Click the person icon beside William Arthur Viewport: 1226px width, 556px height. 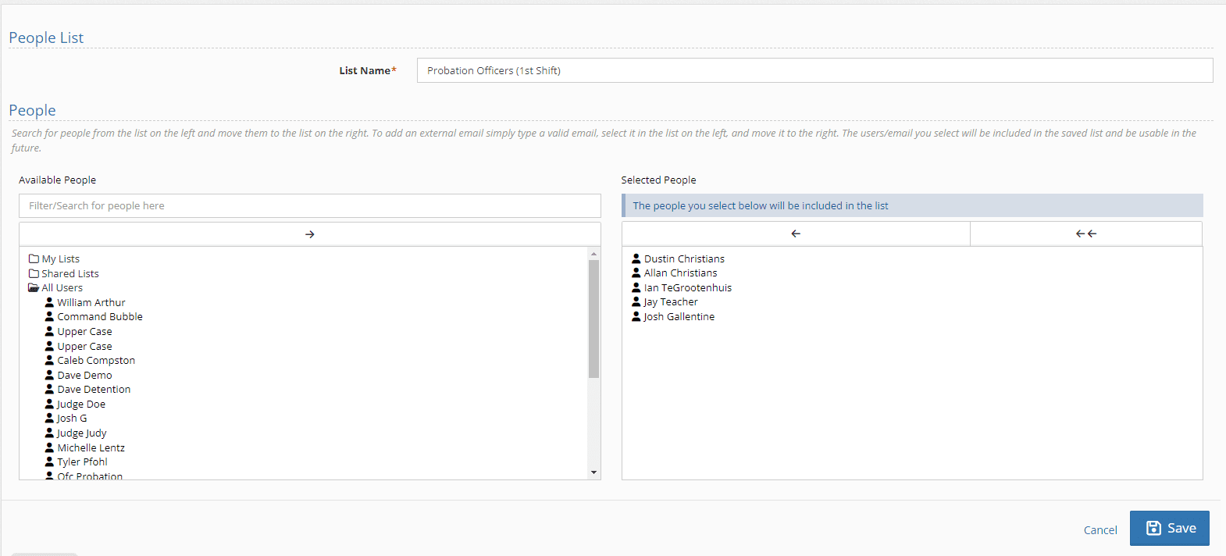49,302
